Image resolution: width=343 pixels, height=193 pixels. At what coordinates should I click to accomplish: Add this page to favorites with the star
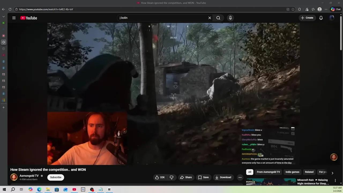pos(293,9)
